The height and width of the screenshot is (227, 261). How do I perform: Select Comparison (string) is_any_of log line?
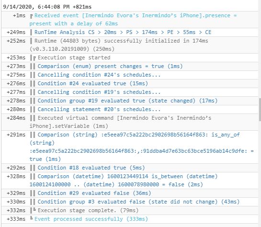pyautogui.click(x=142, y=147)
